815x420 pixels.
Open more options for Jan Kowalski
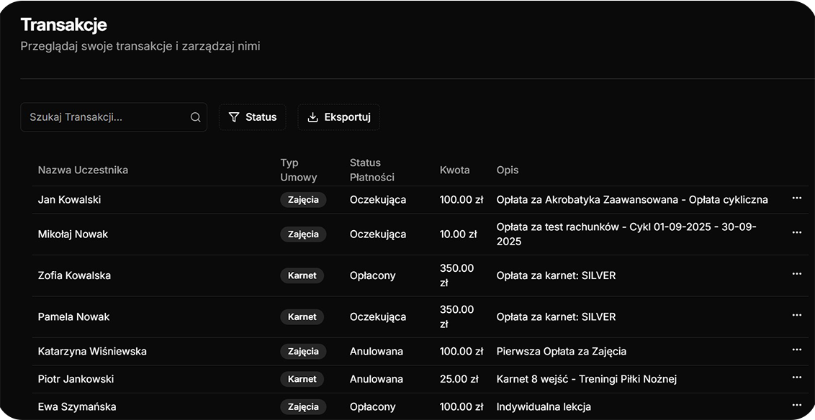click(796, 198)
